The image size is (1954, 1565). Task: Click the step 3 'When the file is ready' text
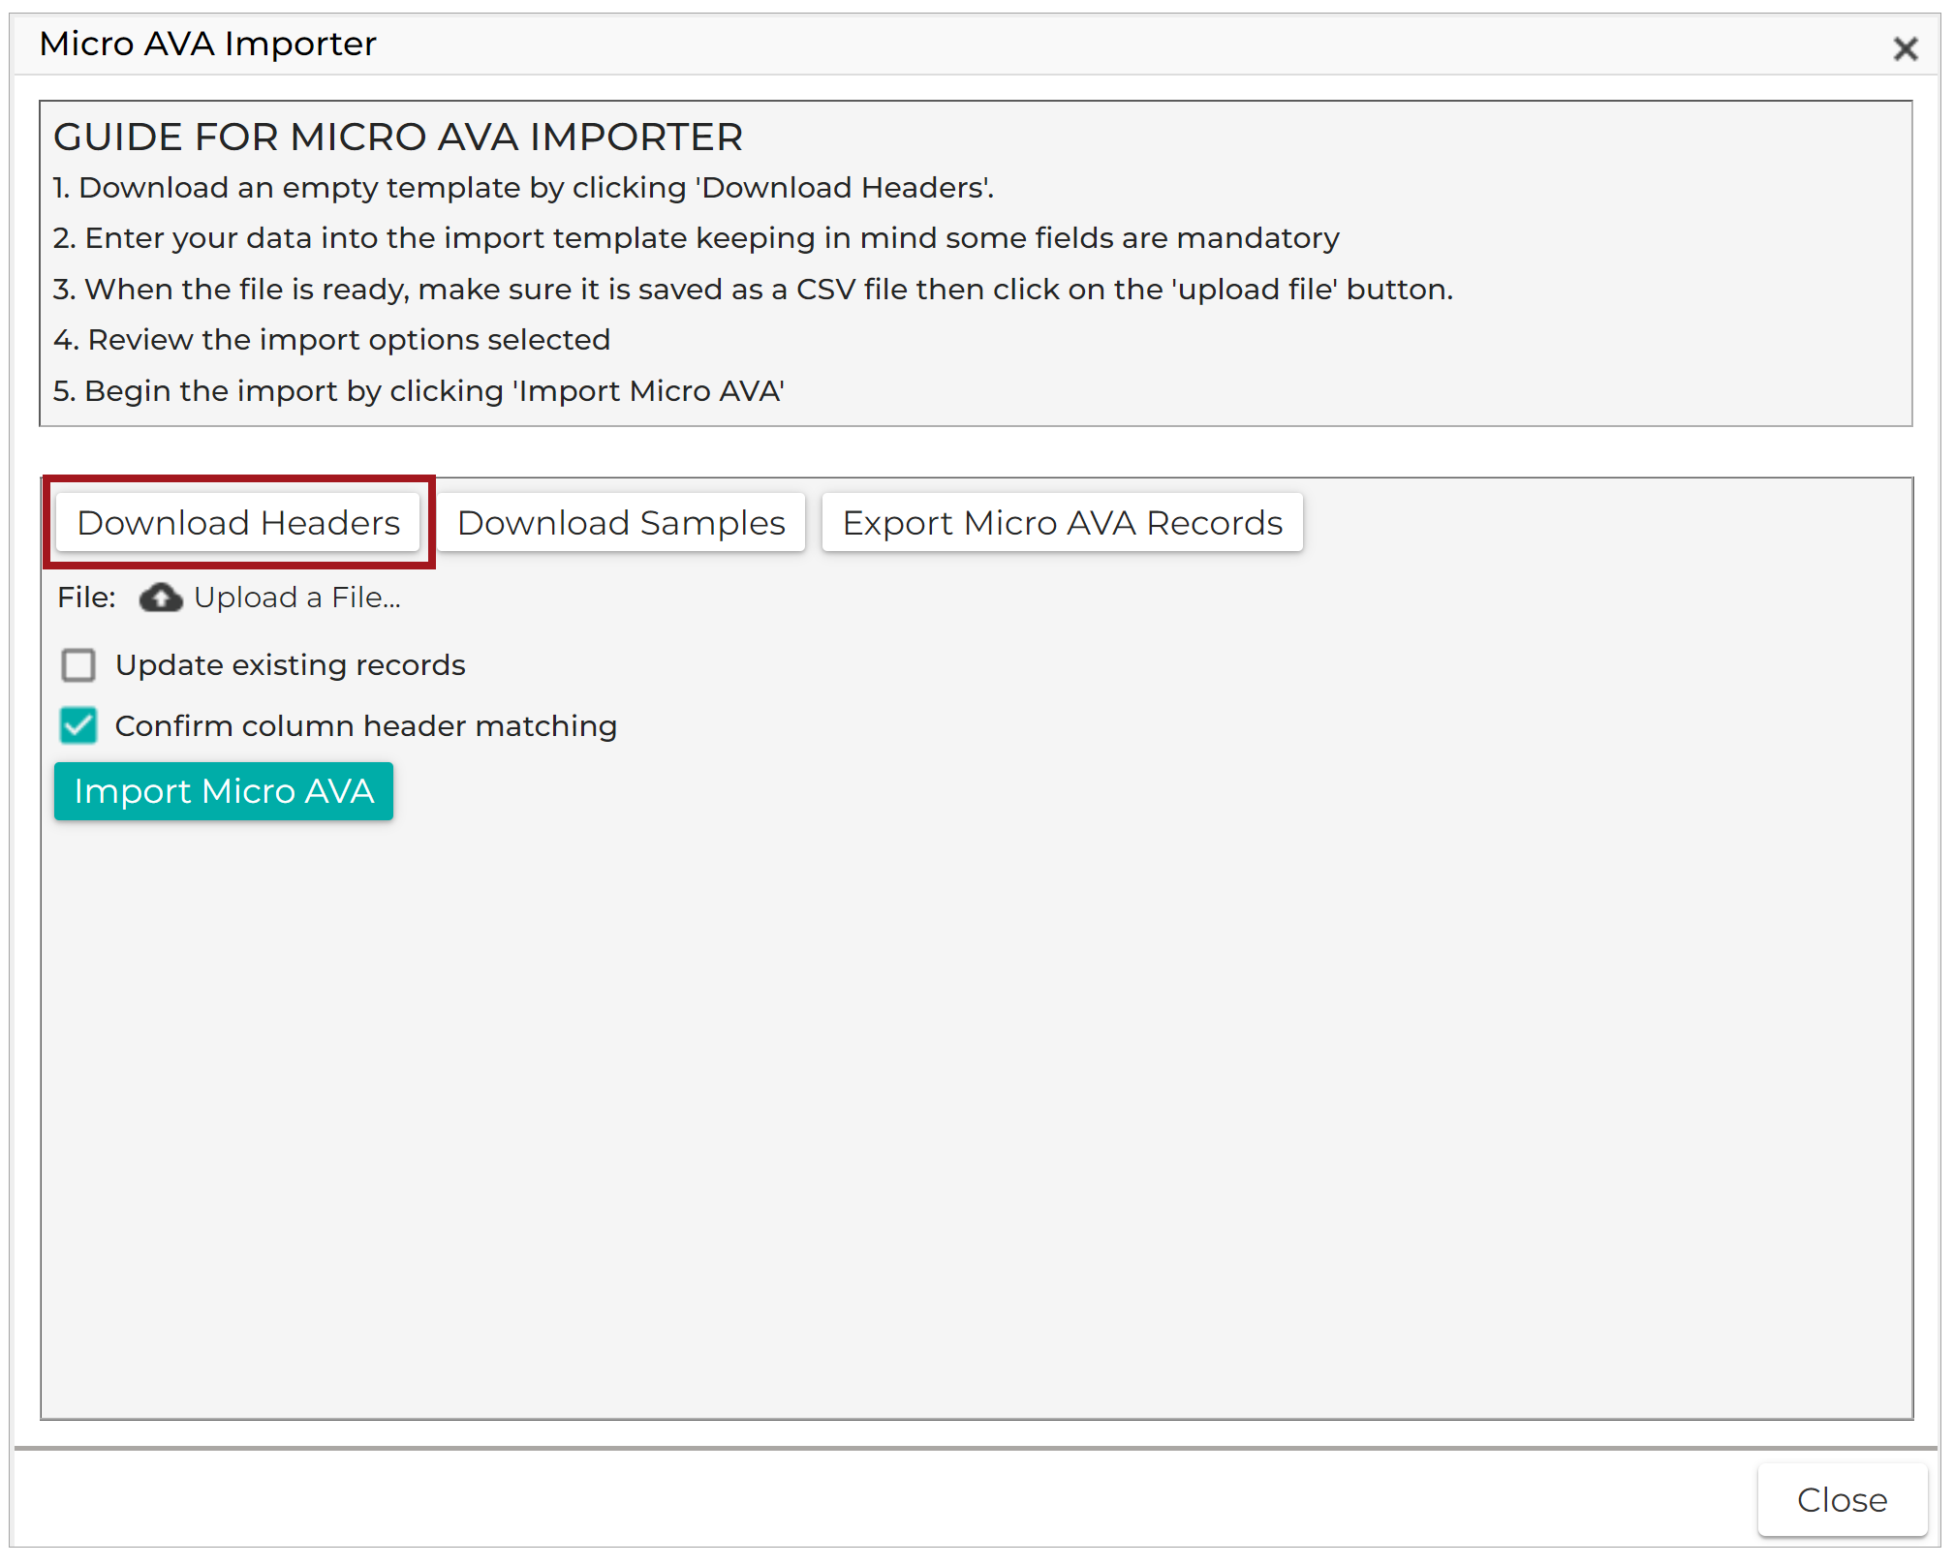point(754,289)
